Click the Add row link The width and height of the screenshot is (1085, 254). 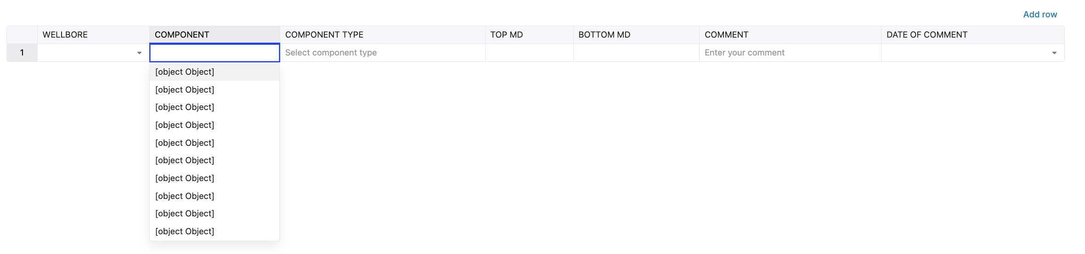pos(1040,15)
